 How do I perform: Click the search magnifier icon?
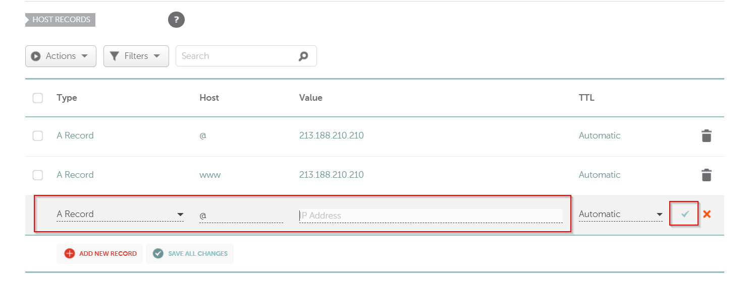pos(303,56)
